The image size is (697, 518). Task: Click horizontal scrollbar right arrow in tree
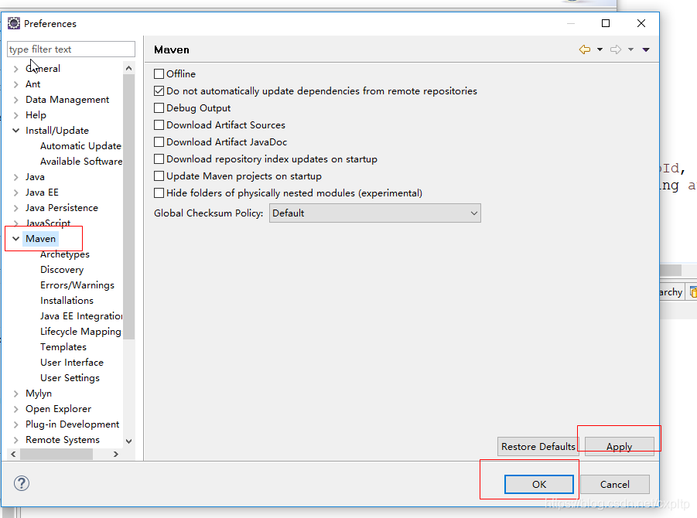[116, 454]
